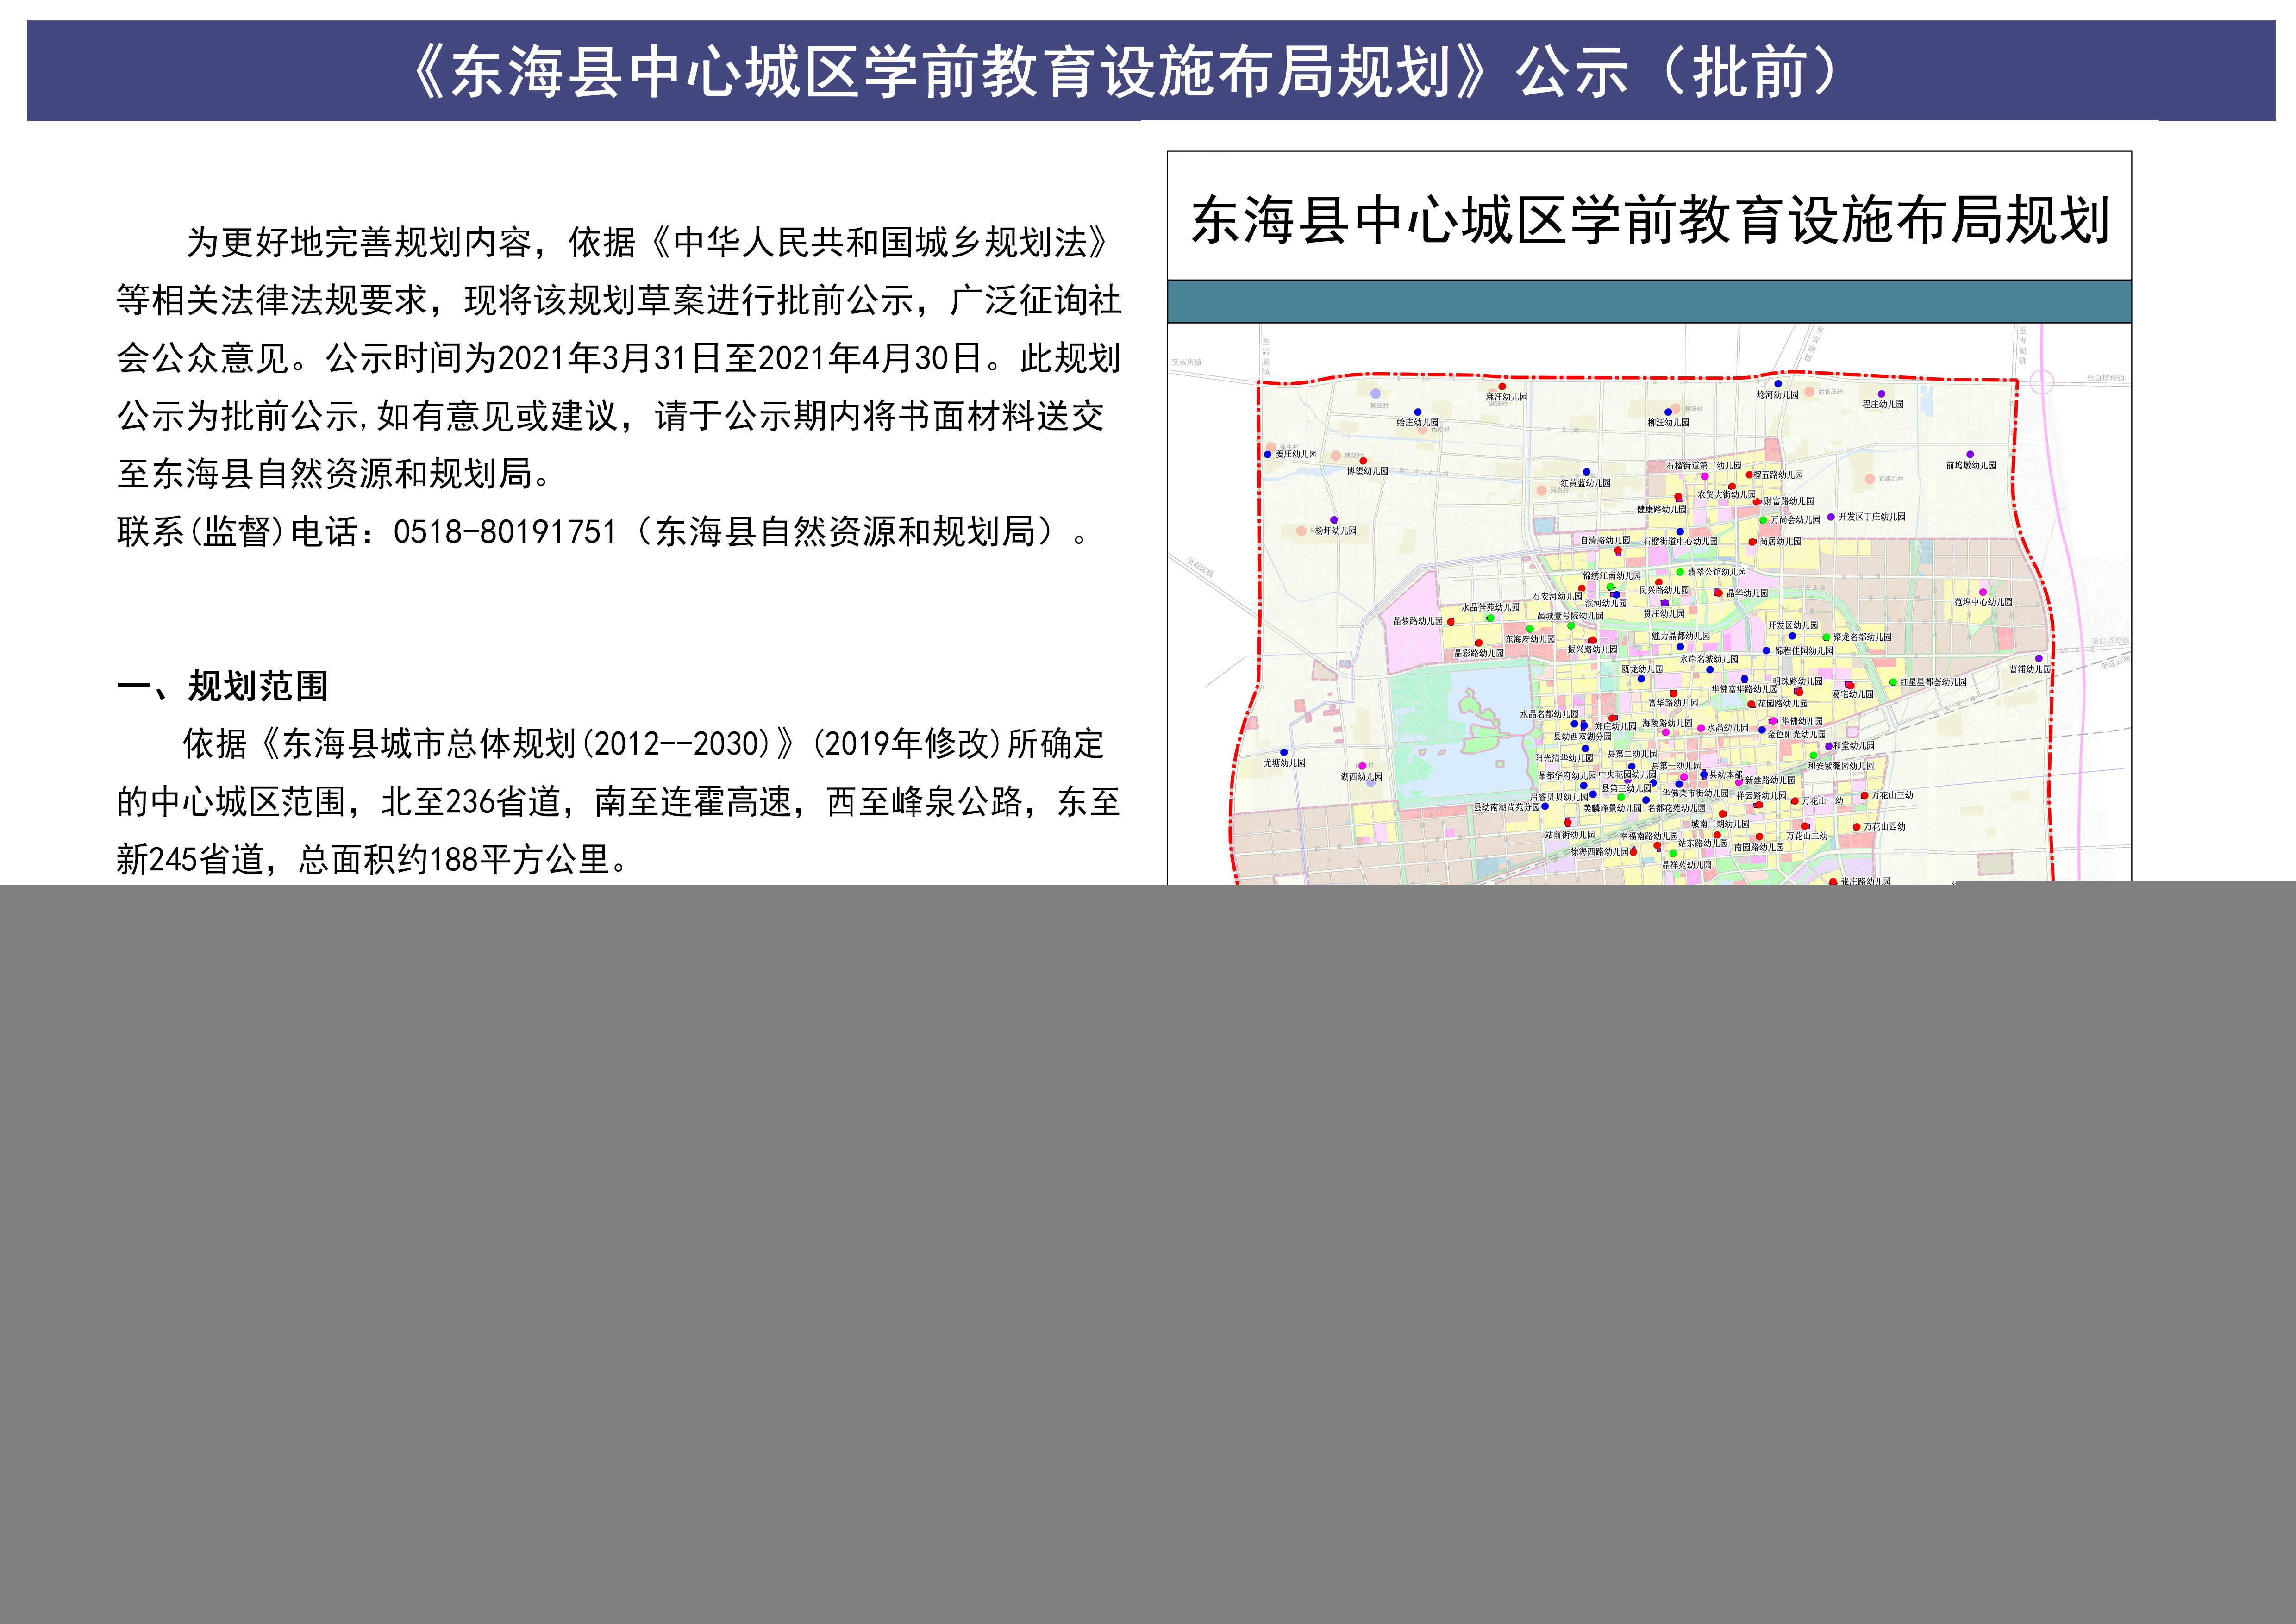Click the 徐海西路幼儿园 map label
This screenshot has width=2296, height=1624.
(1600, 852)
